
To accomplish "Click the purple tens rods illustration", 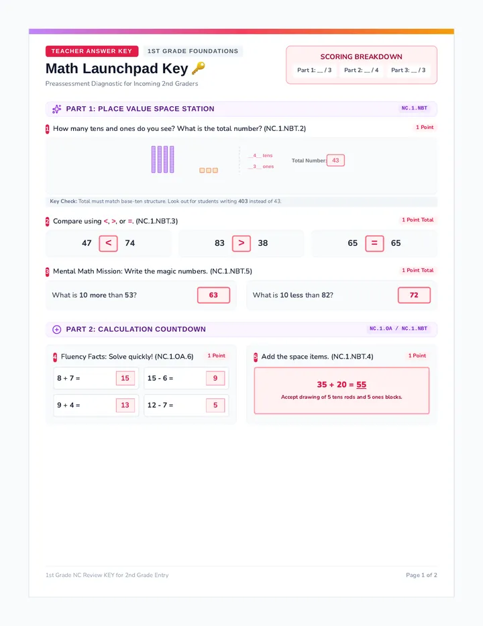I will (163, 159).
